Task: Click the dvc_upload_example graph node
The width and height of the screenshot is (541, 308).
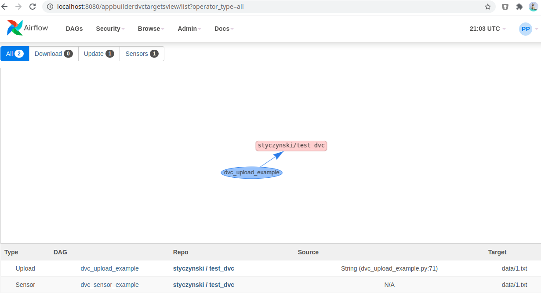Action: click(x=251, y=172)
